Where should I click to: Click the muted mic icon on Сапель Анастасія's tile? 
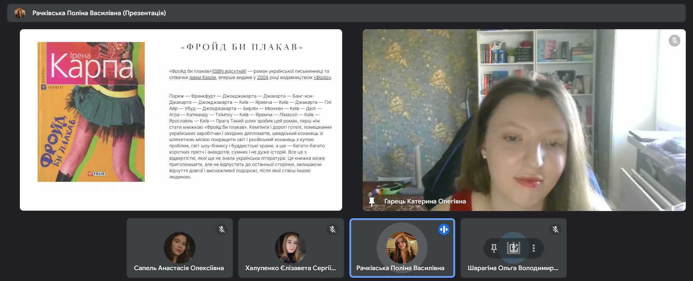[x=222, y=229]
